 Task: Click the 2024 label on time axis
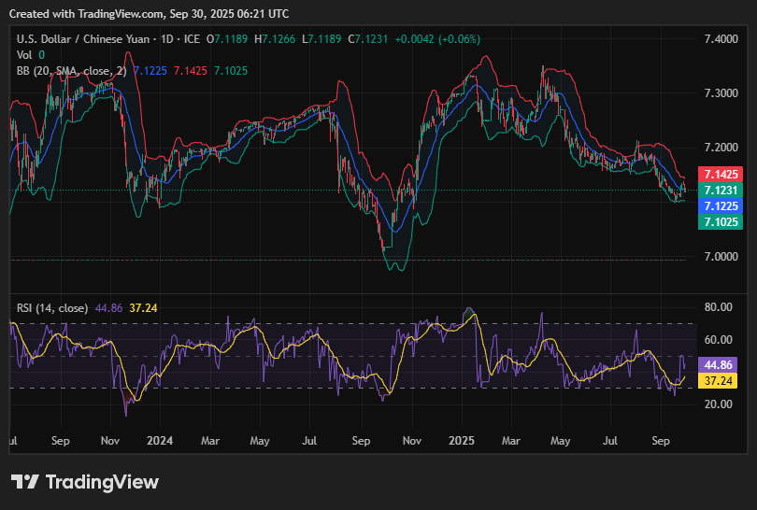point(160,439)
